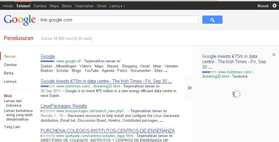This screenshot has height=142, width=279.
Task: Click Terjemahkan laman ini for irishtimes.com
Action: [141, 86]
